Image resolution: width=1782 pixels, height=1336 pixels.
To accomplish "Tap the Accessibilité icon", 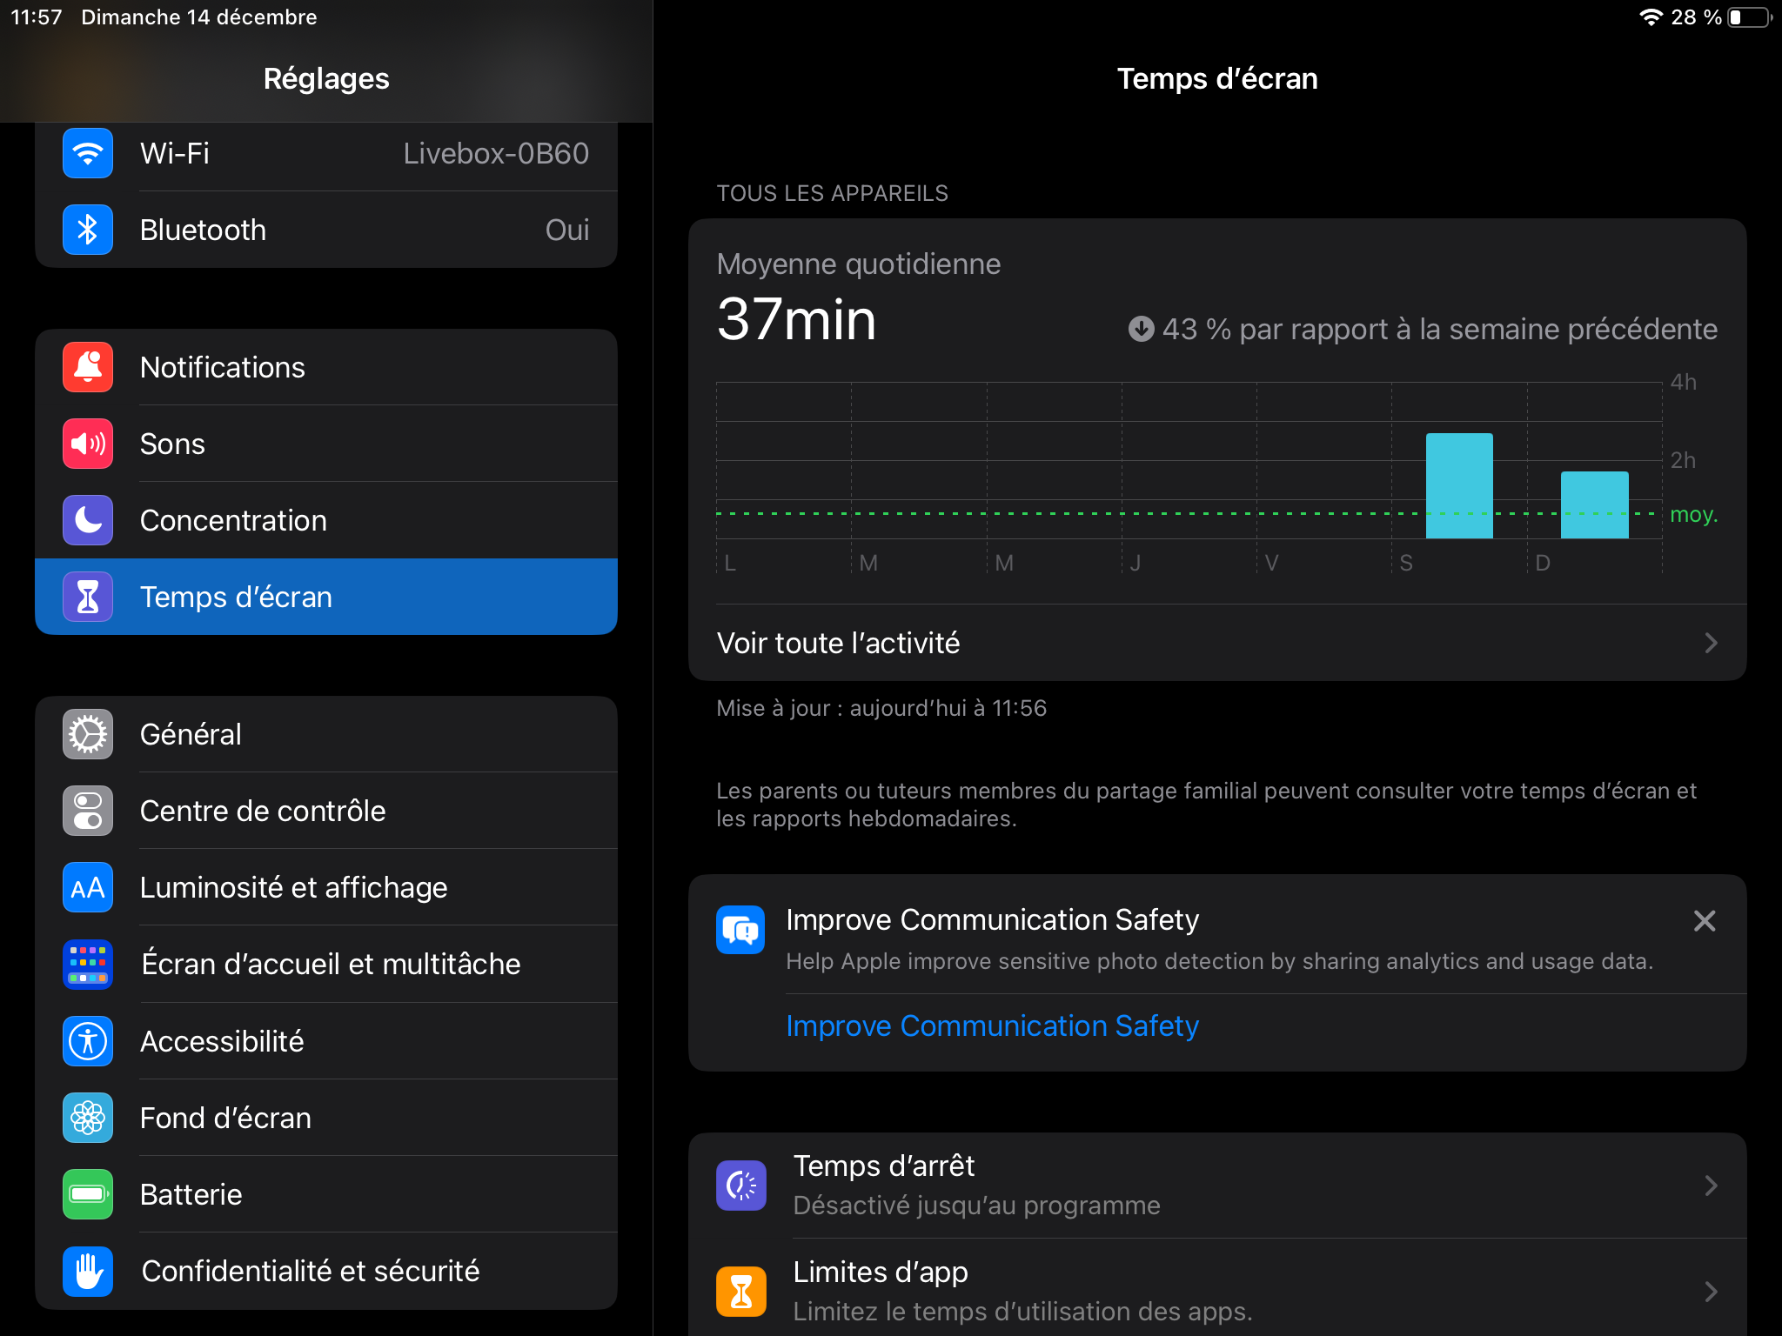I will (88, 1041).
